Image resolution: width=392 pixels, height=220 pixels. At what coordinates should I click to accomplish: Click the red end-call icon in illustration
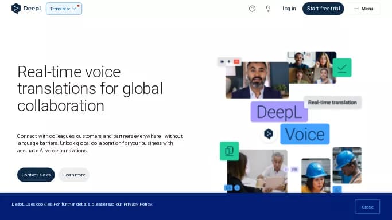[236, 62]
